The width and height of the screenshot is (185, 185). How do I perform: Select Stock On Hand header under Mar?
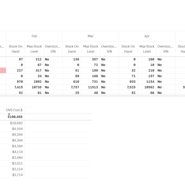click(72, 49)
